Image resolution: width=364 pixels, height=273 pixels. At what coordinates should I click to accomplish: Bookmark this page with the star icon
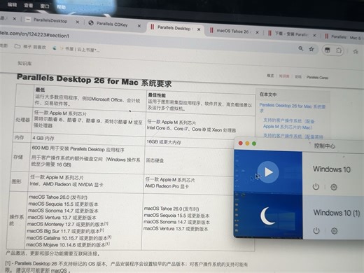point(311,49)
